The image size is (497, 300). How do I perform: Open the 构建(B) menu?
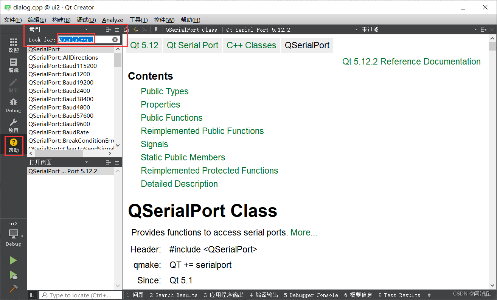pyautogui.click(x=61, y=20)
